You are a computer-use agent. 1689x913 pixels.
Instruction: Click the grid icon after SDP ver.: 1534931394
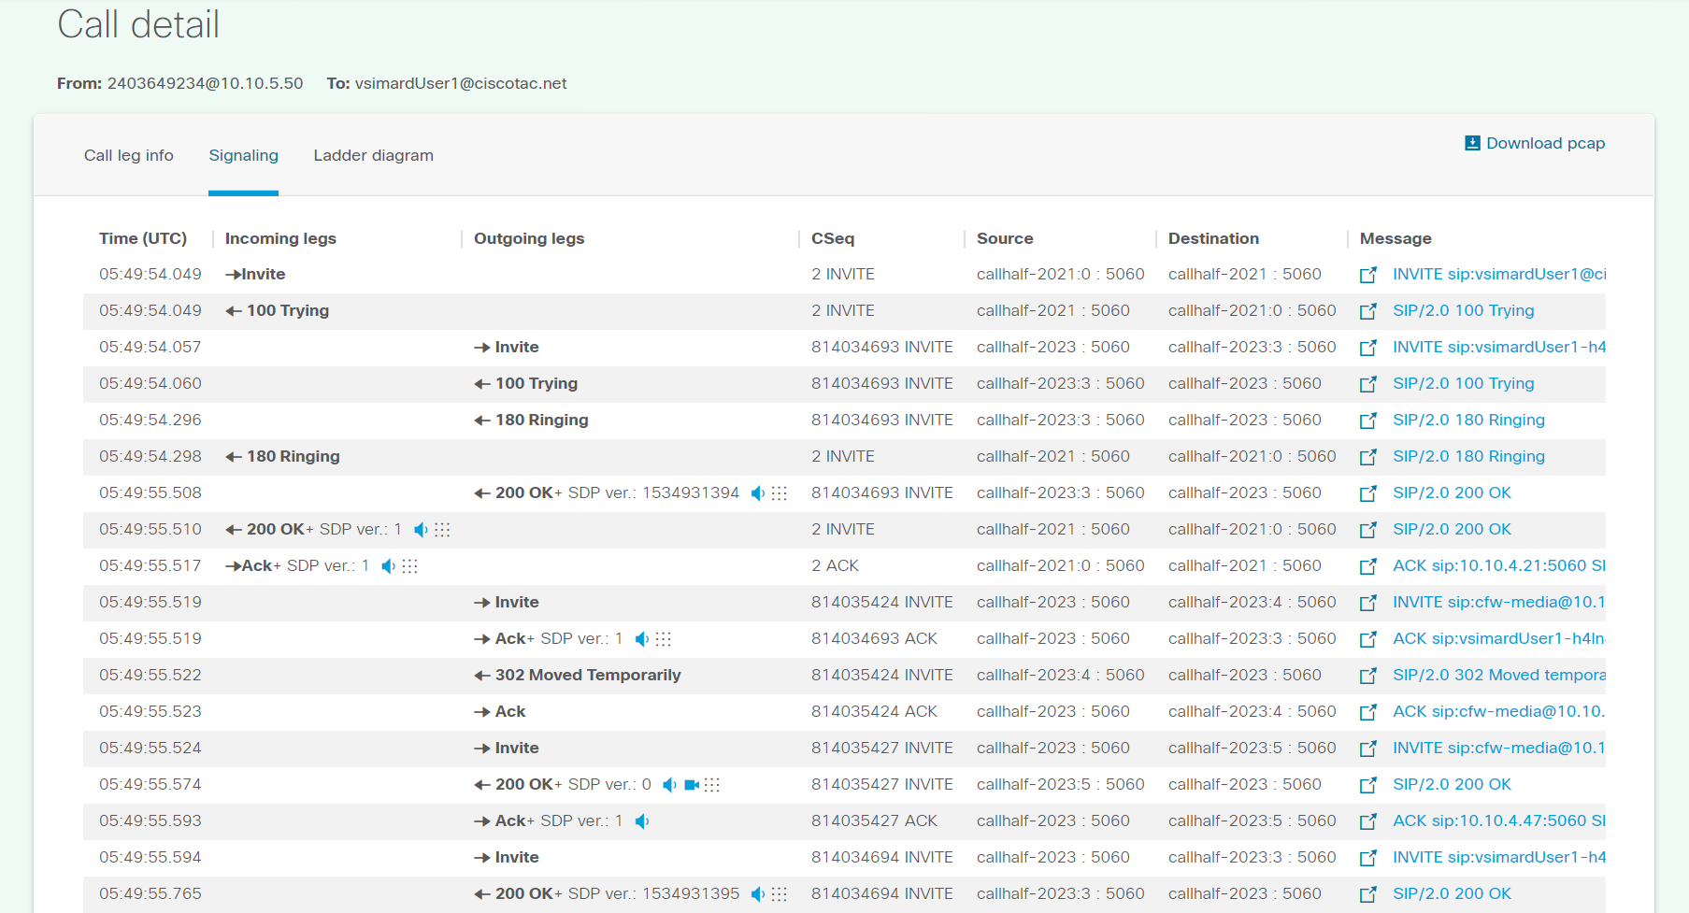[x=780, y=492]
